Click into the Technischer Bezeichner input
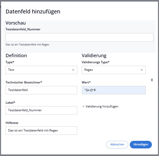Image resolution: width=159 pixels, height=156 pixels. pos(41,90)
